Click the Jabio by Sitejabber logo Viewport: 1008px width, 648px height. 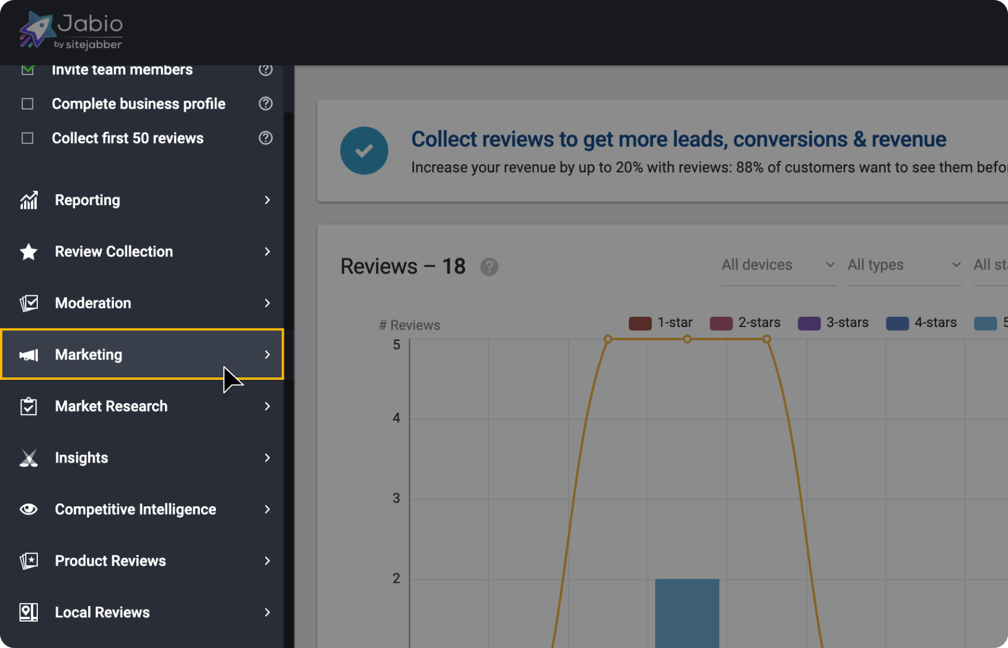click(x=71, y=31)
